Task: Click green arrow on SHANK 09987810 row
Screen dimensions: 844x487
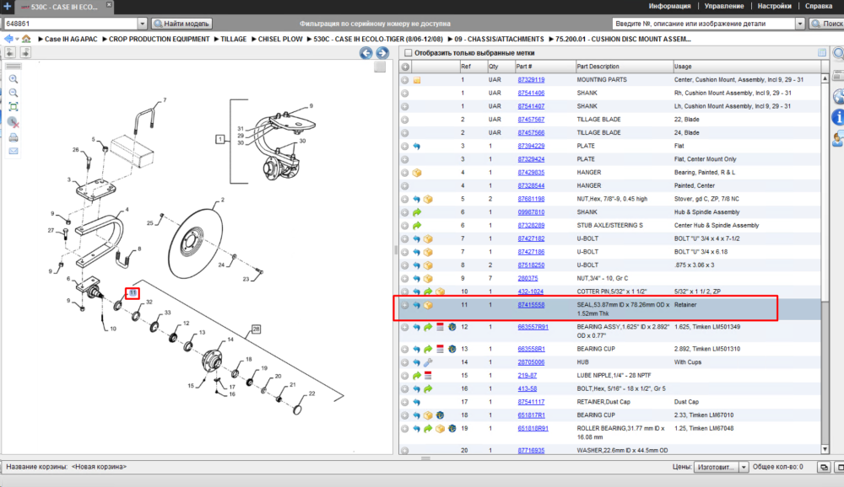Action: pyautogui.click(x=417, y=212)
